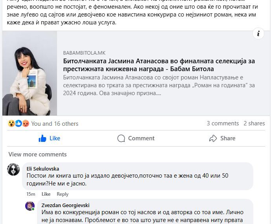This screenshot has width=271, height=224.
Task: Open Zvezdan Georgievski's avatar
Action: [30, 206]
